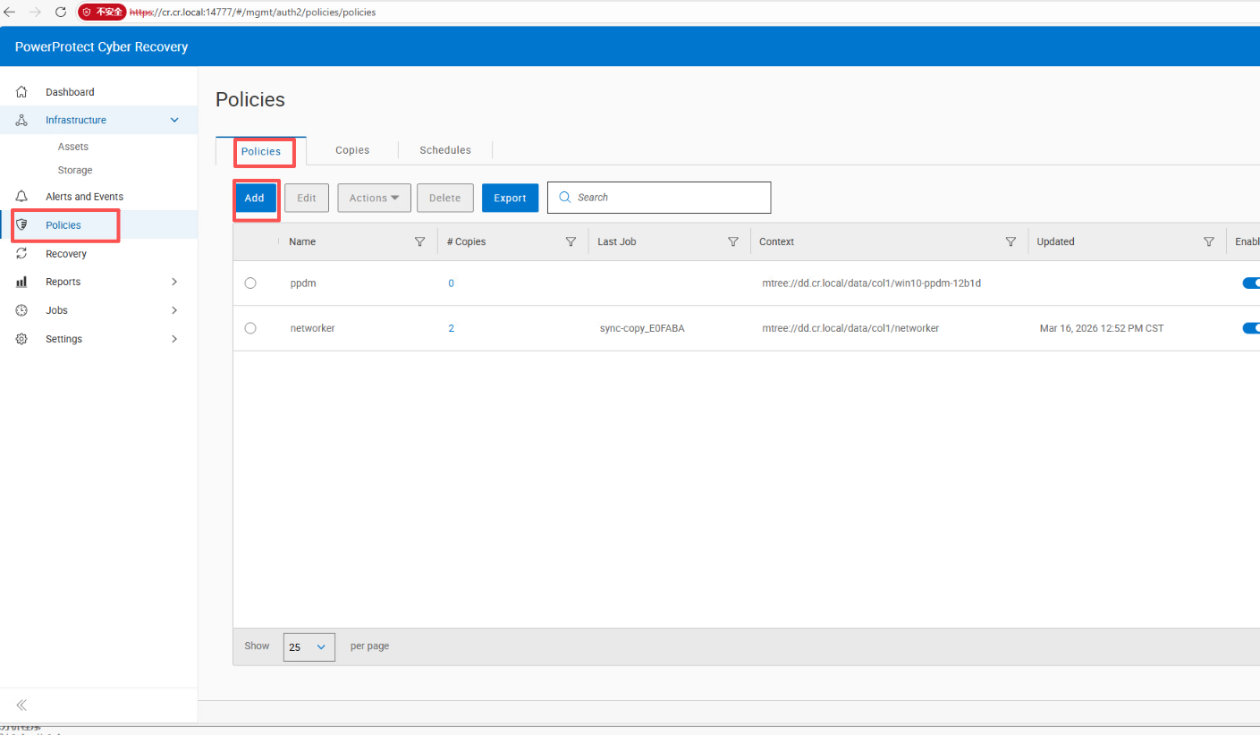Click the Mar 16, 2026 updated timestamp
The width and height of the screenshot is (1260, 735).
click(1102, 328)
